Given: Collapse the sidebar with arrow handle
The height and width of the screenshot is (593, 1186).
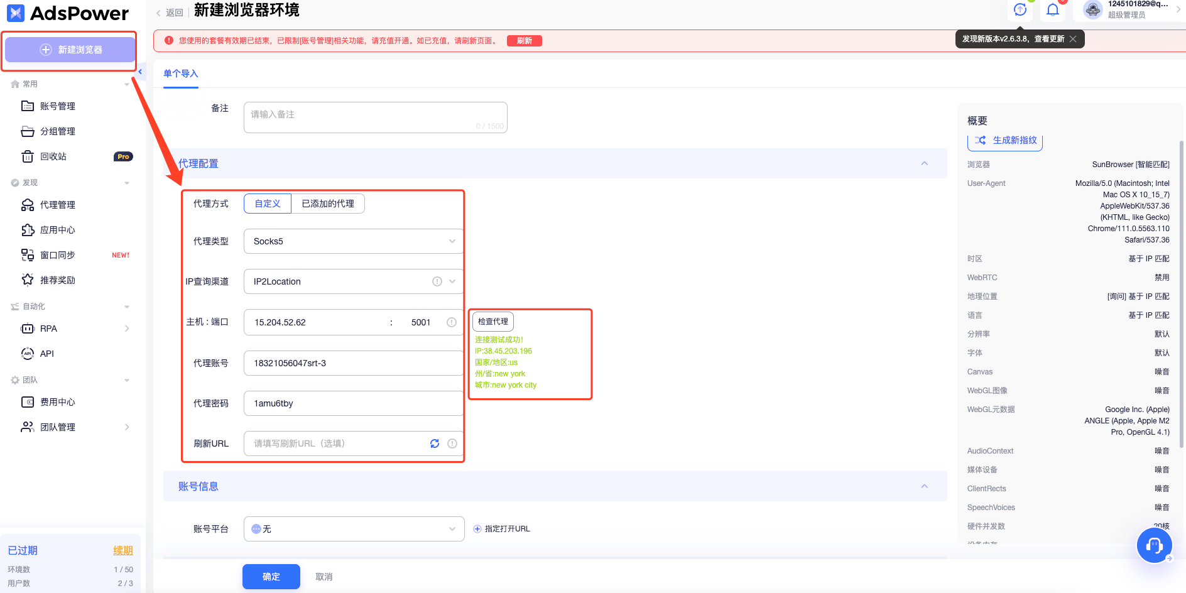Looking at the screenshot, I should [141, 72].
